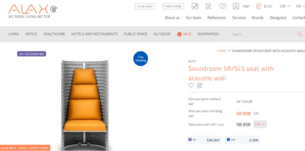Click the orange sale percent icon
The width and height of the screenshot is (305, 151).
pos(179,34)
